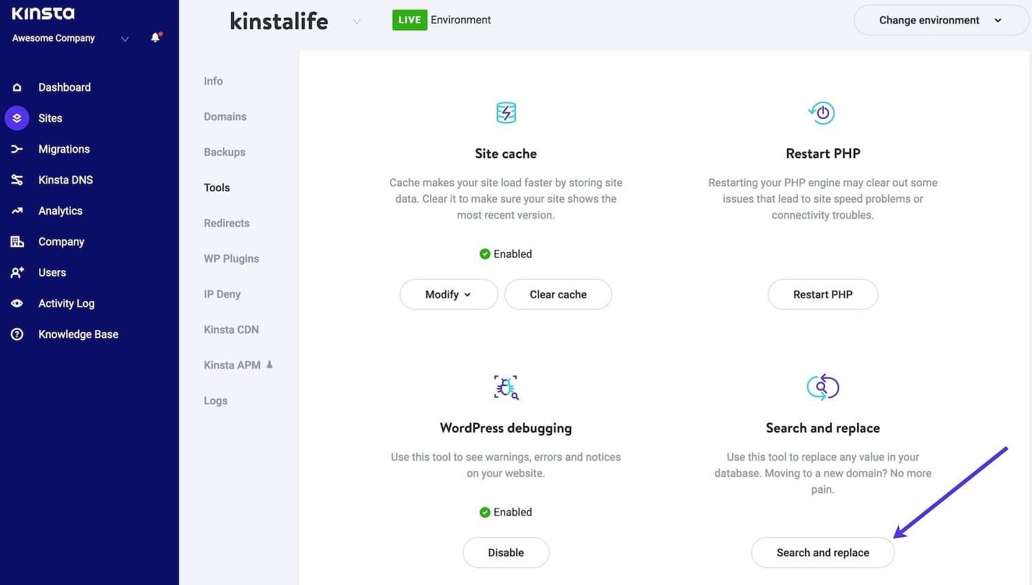Image resolution: width=1032 pixels, height=585 pixels.
Task: Click the kinstalife site name
Action: point(279,21)
